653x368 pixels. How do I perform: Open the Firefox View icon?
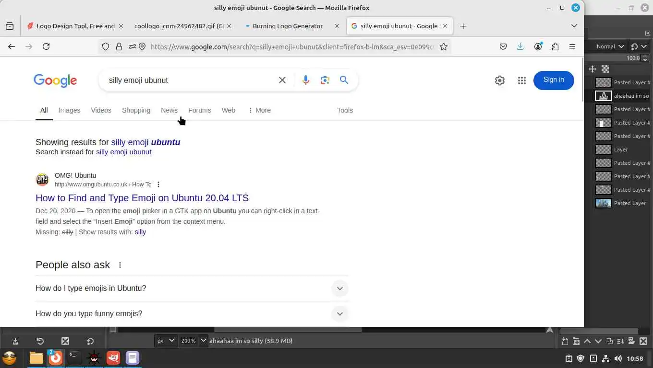10,26
